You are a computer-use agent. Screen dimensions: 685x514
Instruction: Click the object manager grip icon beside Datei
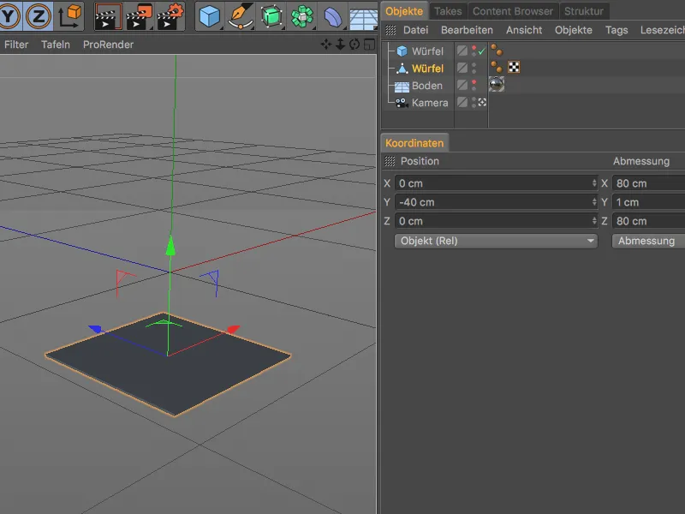click(390, 30)
